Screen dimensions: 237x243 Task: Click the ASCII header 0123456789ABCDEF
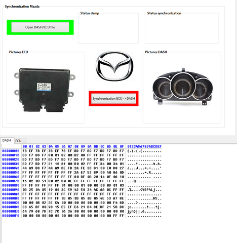pos(144,146)
